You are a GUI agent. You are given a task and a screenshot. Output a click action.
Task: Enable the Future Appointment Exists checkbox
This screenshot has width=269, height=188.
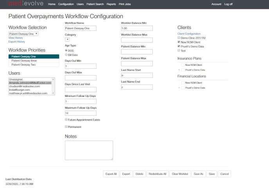pyautogui.click(x=66, y=120)
